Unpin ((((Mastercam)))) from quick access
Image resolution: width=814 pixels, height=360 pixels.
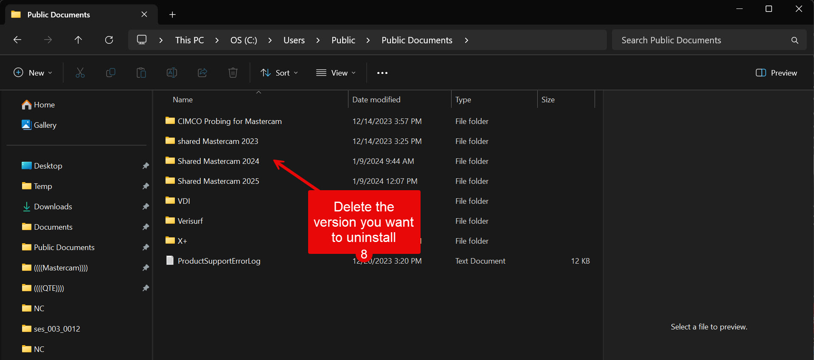(146, 267)
